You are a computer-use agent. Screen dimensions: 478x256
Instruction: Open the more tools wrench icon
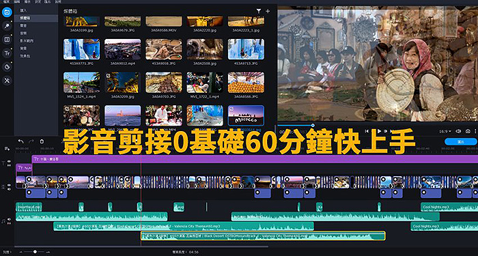[7, 81]
